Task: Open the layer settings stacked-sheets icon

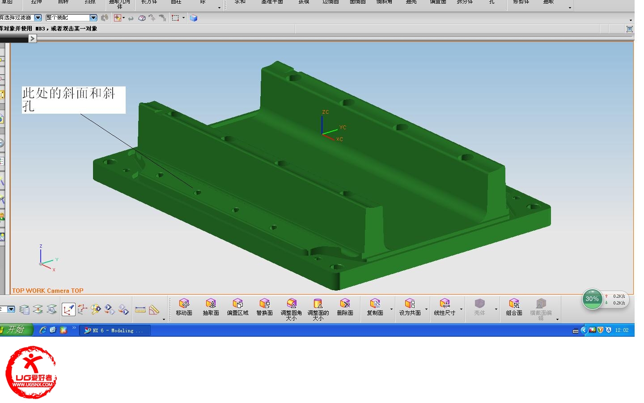Action: pos(25,309)
